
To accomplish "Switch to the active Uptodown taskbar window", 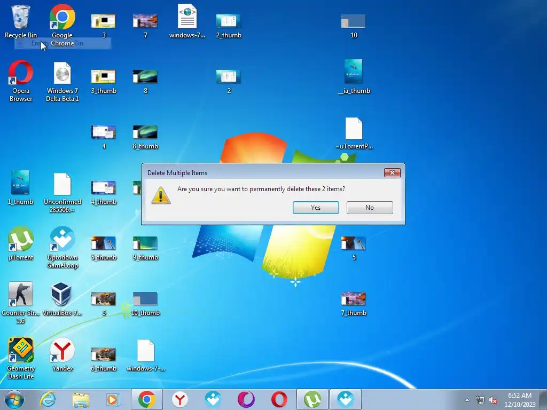I will (346, 399).
